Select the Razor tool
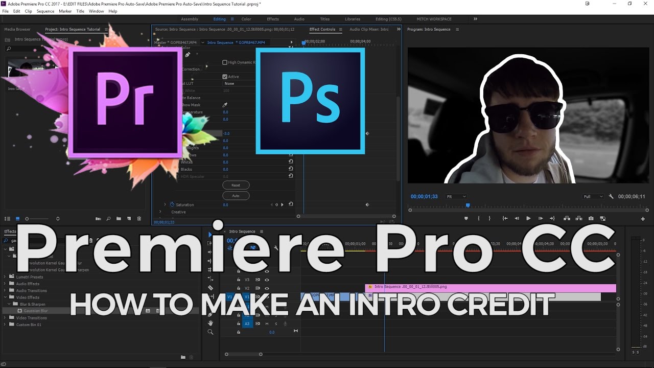The width and height of the screenshot is (654, 368). point(210,288)
